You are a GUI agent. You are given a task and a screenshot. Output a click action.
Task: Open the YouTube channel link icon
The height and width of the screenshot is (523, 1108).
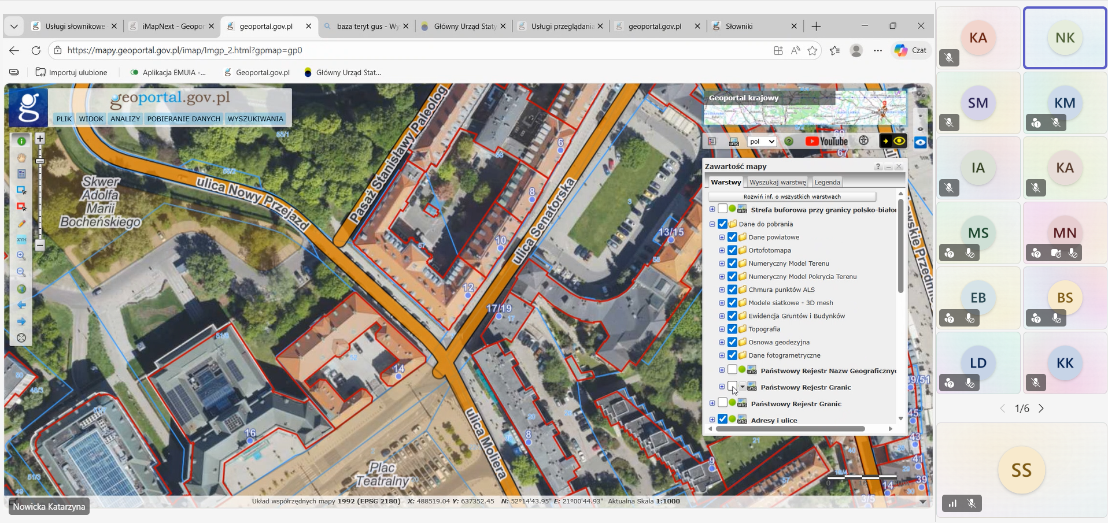826,142
